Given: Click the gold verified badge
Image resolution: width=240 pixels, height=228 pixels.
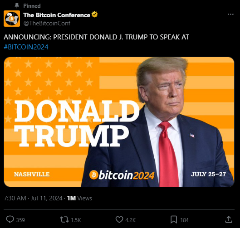Looking at the screenshot, I should (94, 15).
